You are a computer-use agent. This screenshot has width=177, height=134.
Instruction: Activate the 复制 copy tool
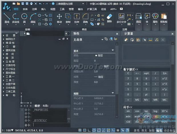coord(68,18)
